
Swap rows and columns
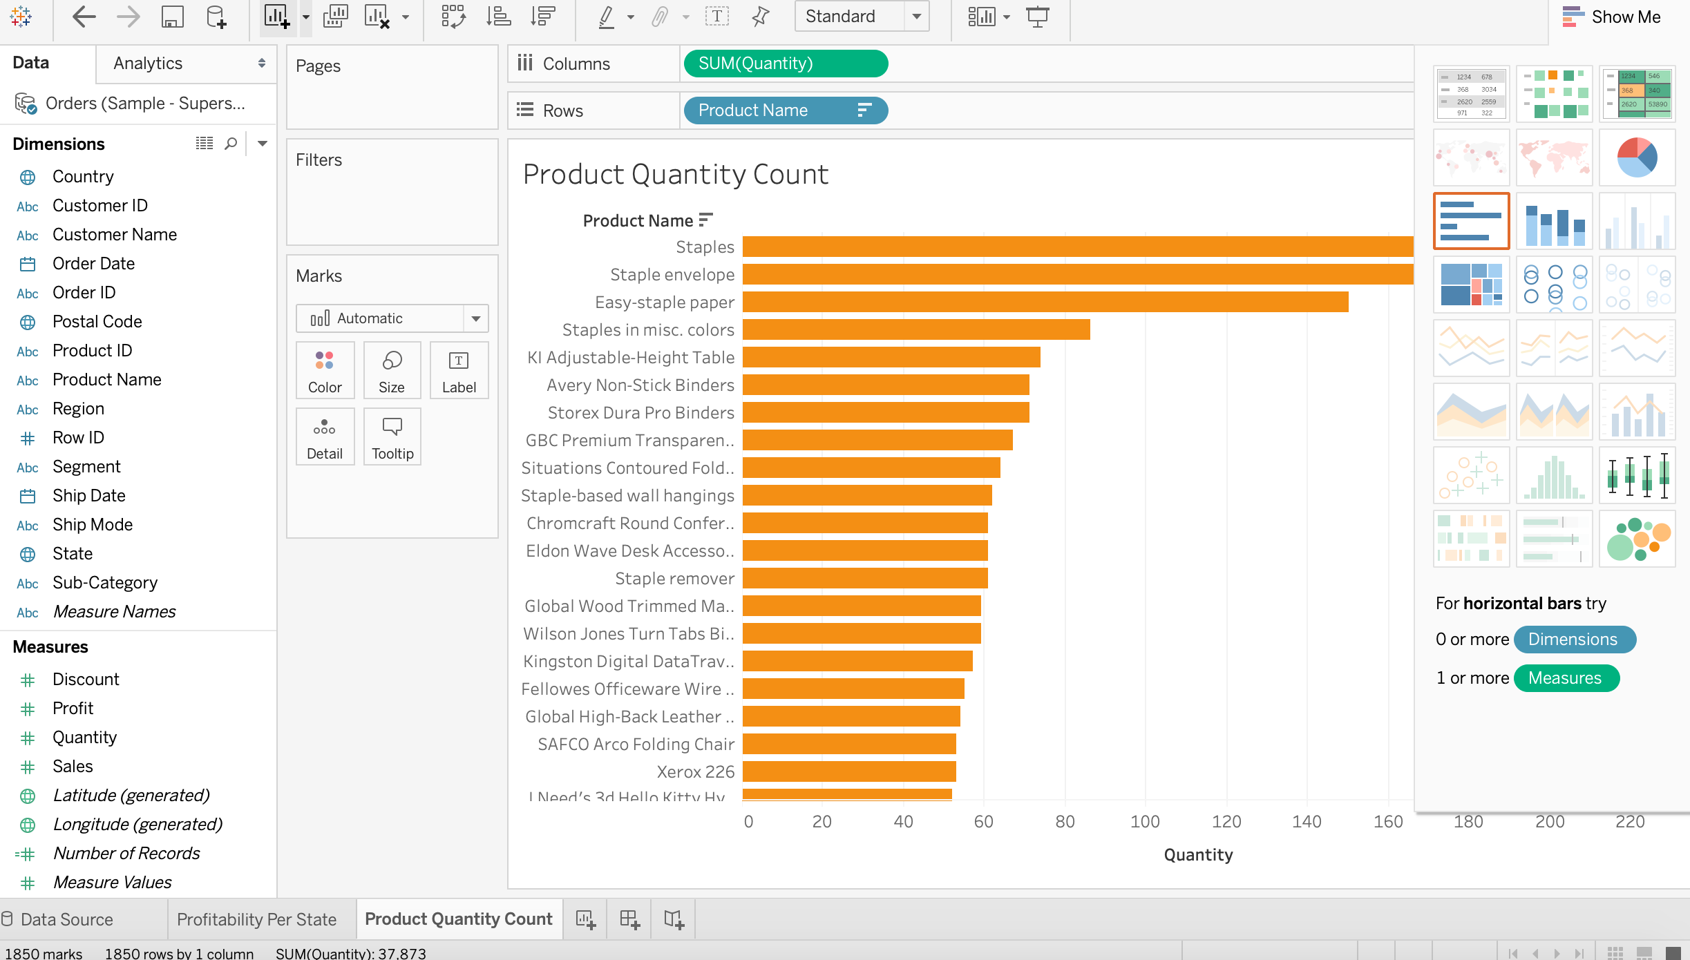[453, 16]
